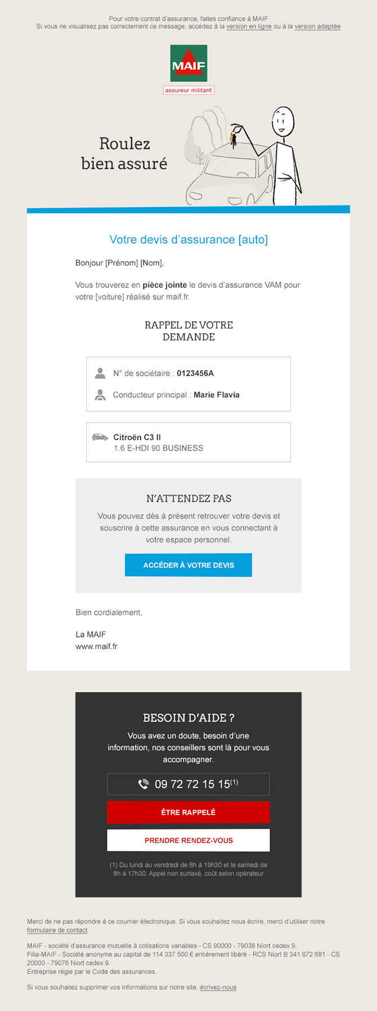Click the Citroën car icon
The width and height of the screenshot is (377, 1011).
[100, 437]
